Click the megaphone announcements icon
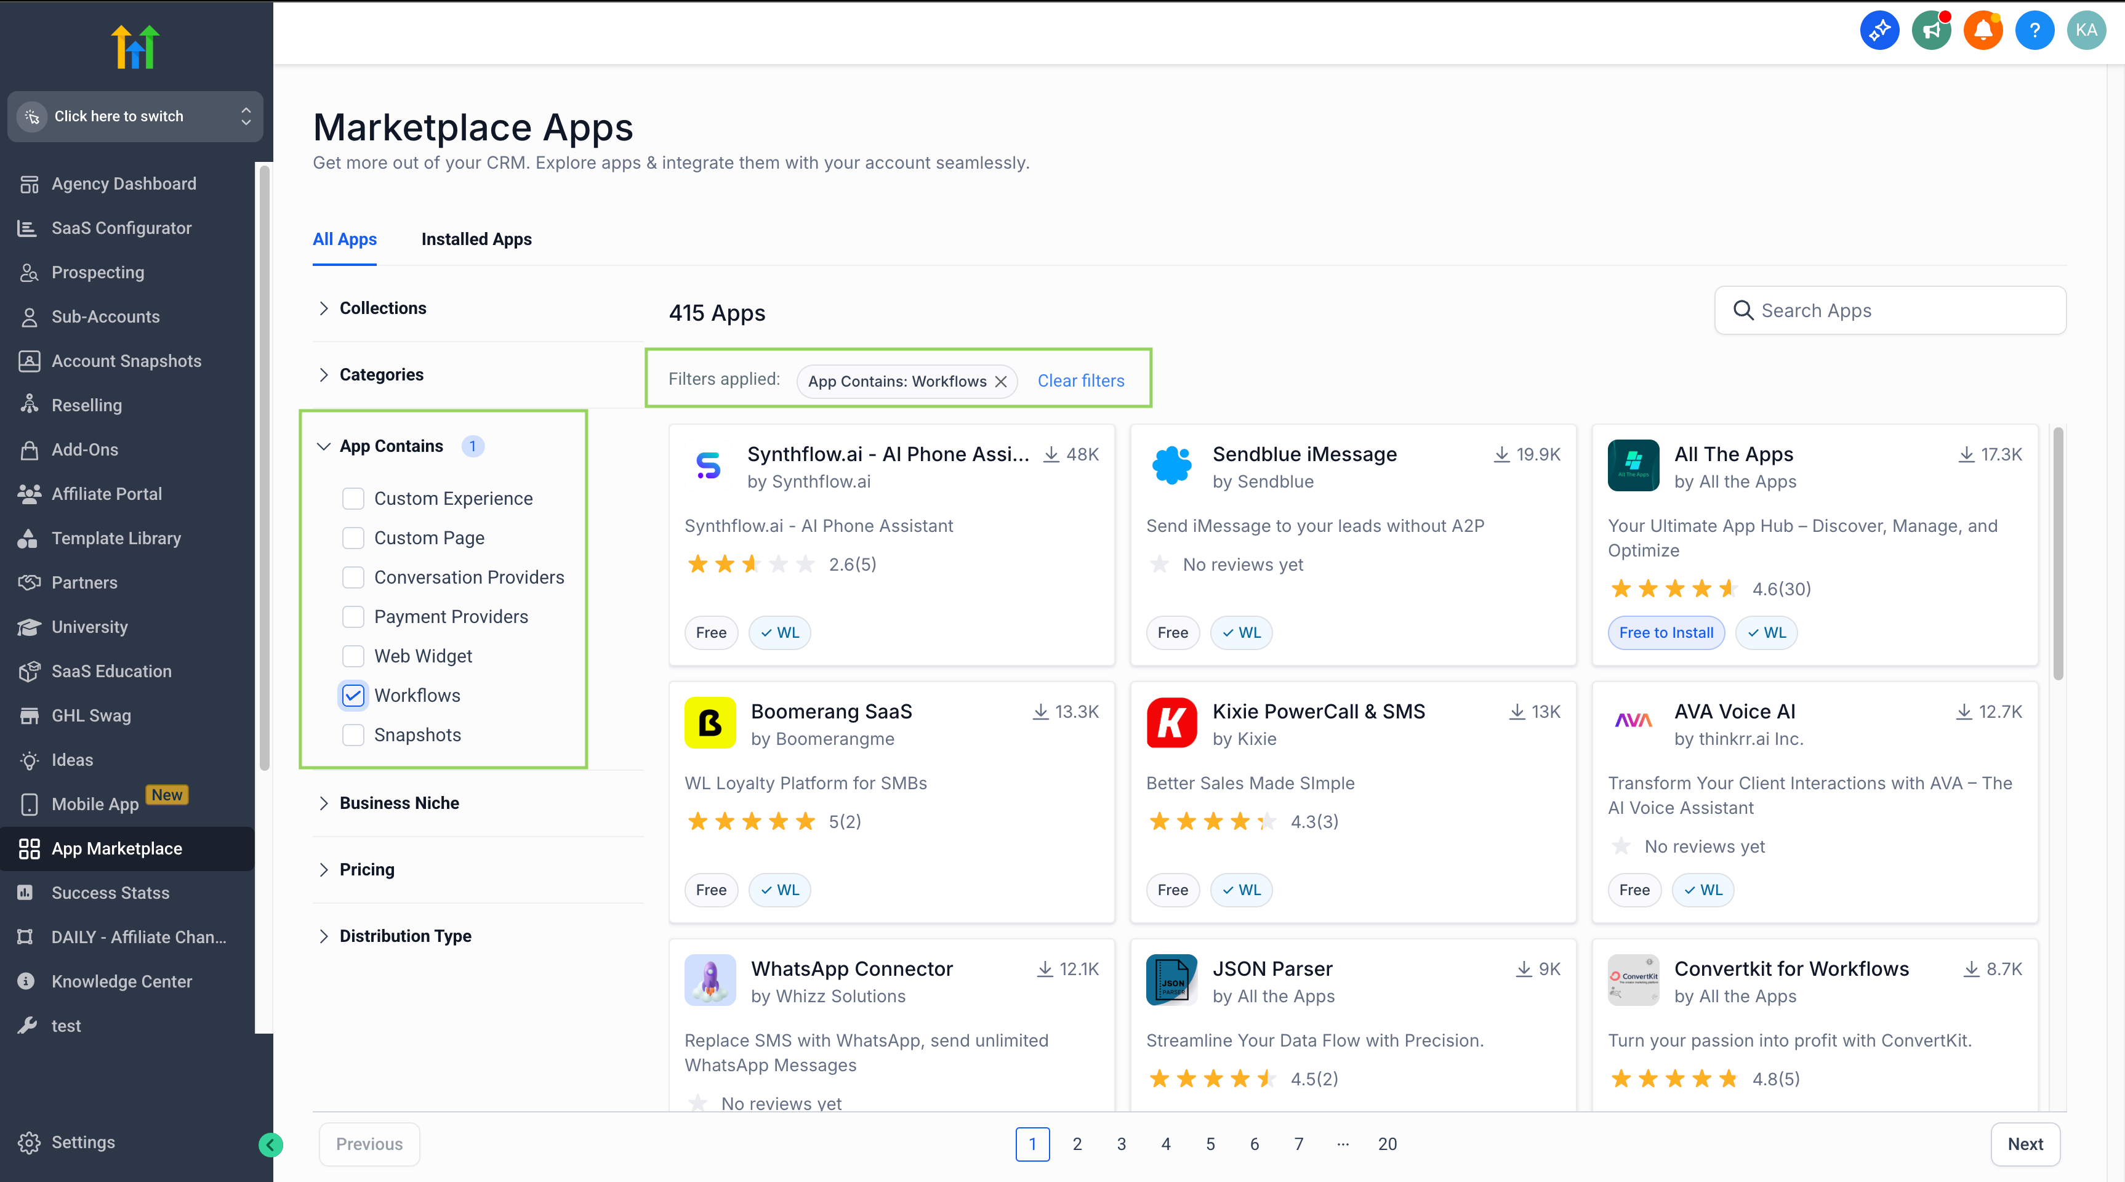This screenshot has width=2125, height=1182. (1931, 31)
